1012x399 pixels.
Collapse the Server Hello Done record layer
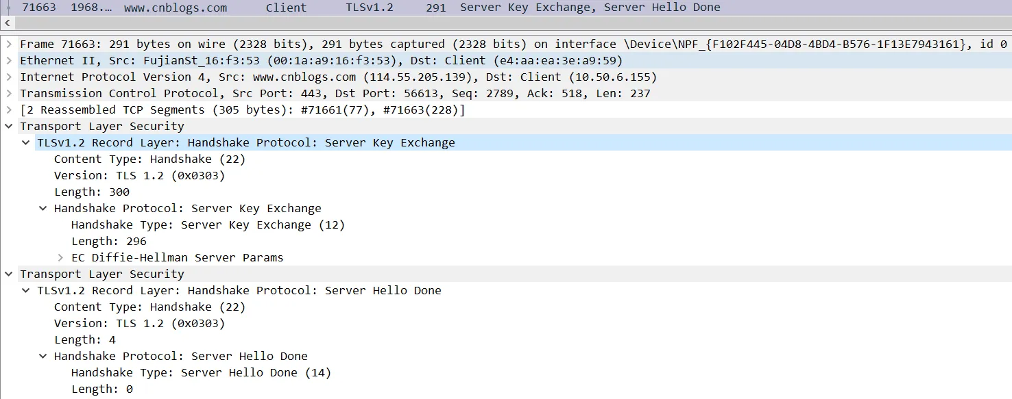[x=26, y=290]
